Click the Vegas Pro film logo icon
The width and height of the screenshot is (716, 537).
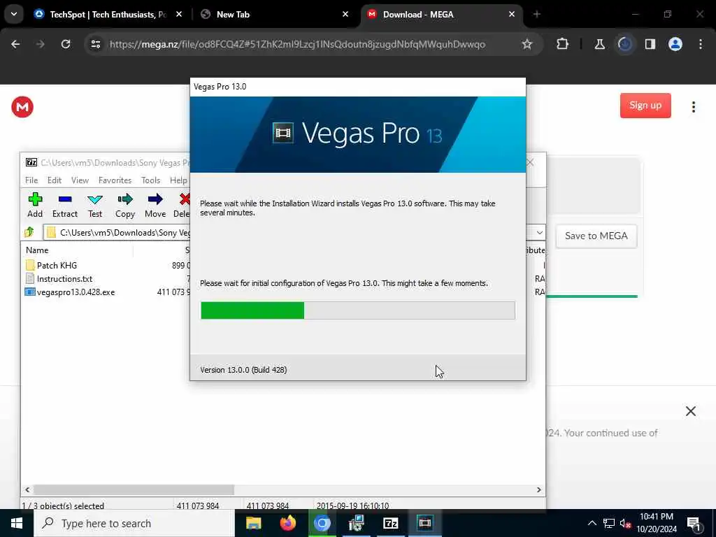[x=282, y=133]
